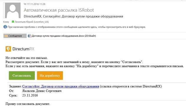Click the Кому recipient label

(6, 22)
